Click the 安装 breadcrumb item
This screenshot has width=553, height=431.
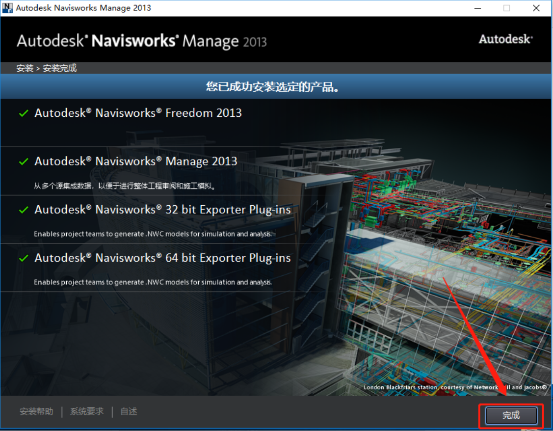tap(25, 68)
